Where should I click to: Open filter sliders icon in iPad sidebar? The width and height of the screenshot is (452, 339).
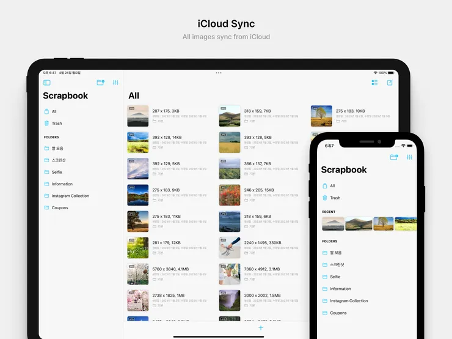click(x=115, y=83)
